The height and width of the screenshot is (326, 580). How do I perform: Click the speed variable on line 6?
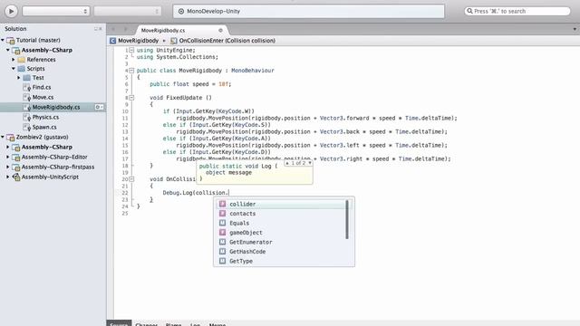click(200, 84)
